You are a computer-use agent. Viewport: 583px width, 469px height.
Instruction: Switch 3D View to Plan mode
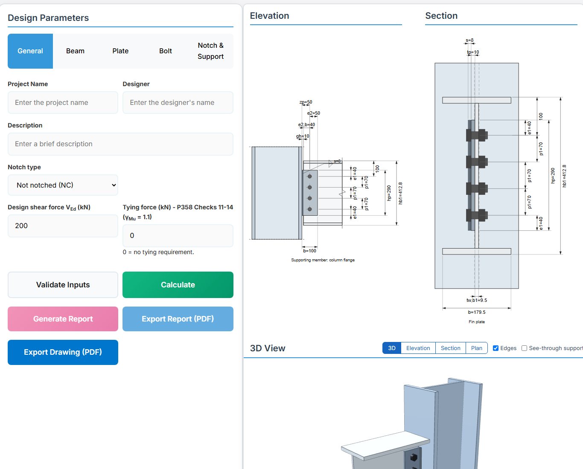tap(477, 348)
